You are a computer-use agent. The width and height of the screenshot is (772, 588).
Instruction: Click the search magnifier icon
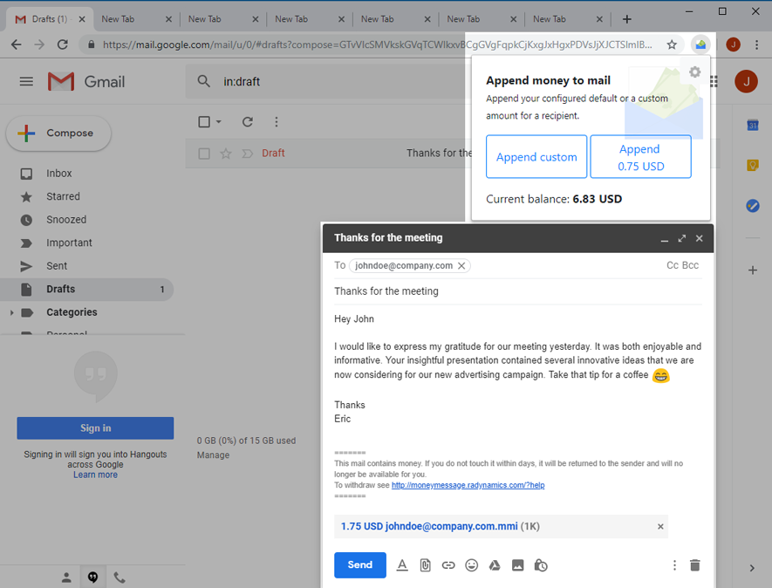point(204,81)
